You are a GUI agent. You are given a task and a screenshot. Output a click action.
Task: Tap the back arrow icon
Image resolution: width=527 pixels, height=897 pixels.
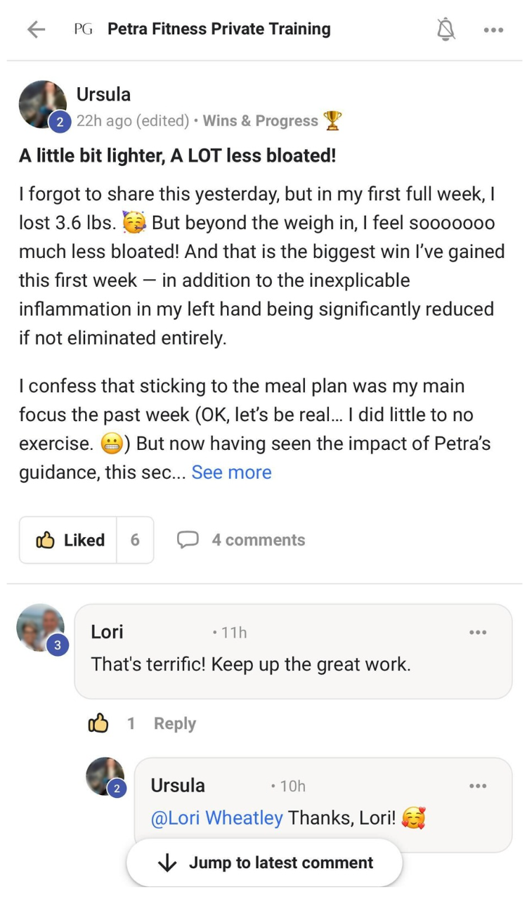click(36, 30)
